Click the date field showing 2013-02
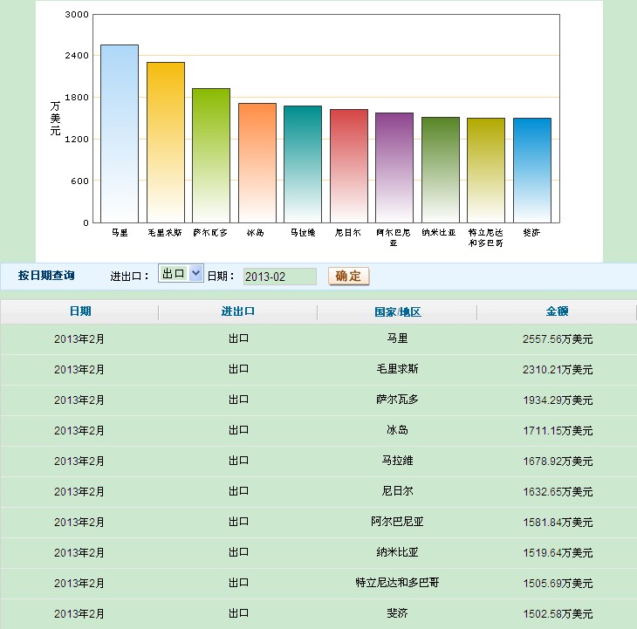The image size is (637, 629). click(x=280, y=277)
